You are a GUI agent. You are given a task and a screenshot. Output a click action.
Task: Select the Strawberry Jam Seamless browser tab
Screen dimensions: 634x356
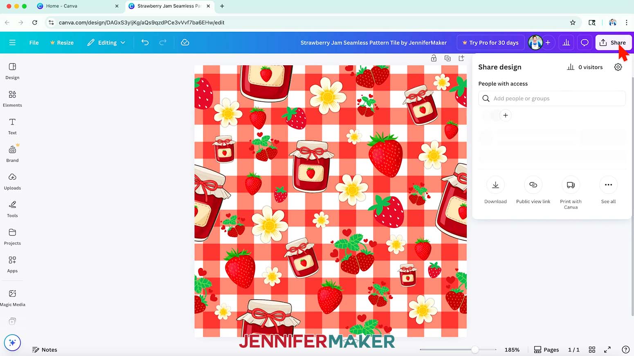169,6
